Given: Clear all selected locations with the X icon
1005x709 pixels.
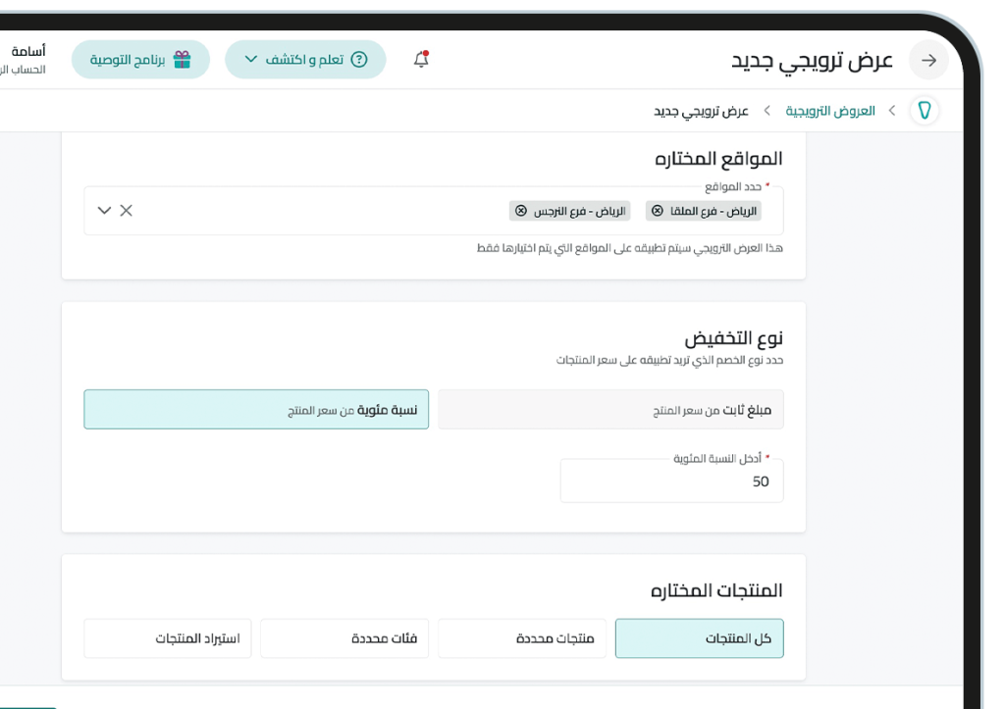Looking at the screenshot, I should click(x=124, y=210).
